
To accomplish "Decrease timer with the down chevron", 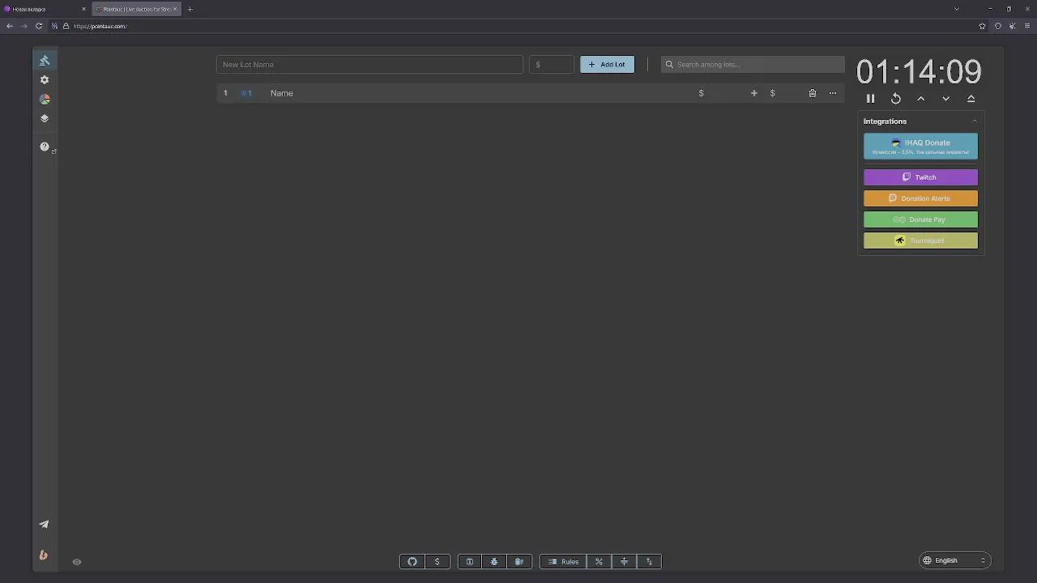I will click(946, 99).
